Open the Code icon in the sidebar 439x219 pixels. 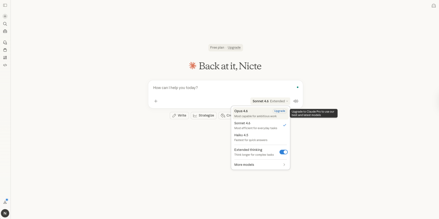point(5,65)
